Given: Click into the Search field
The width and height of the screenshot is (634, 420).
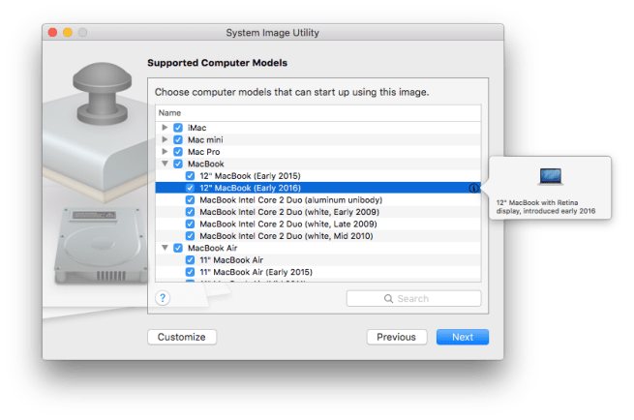Looking at the screenshot, I should (x=413, y=299).
